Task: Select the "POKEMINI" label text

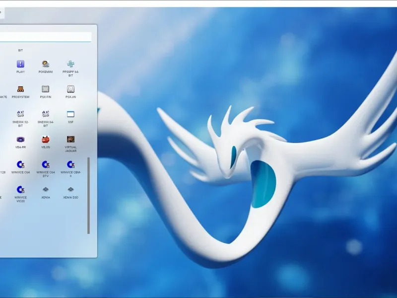Action: [x=46, y=72]
